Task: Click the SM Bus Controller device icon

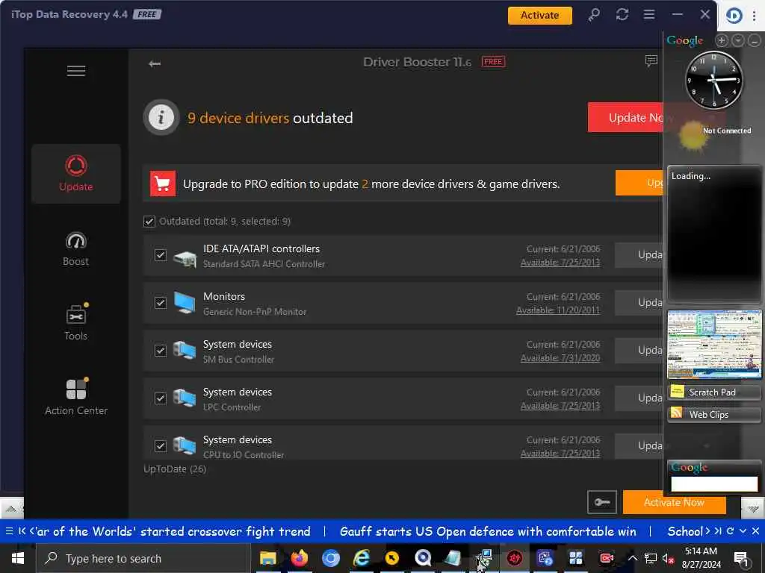Action: (185, 351)
